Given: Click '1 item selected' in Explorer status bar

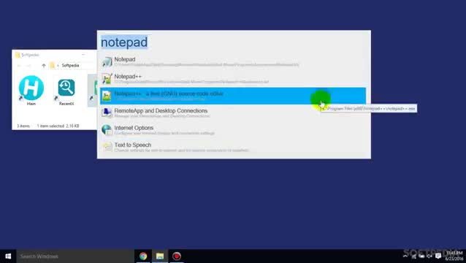Looking at the screenshot, I should [50, 126].
